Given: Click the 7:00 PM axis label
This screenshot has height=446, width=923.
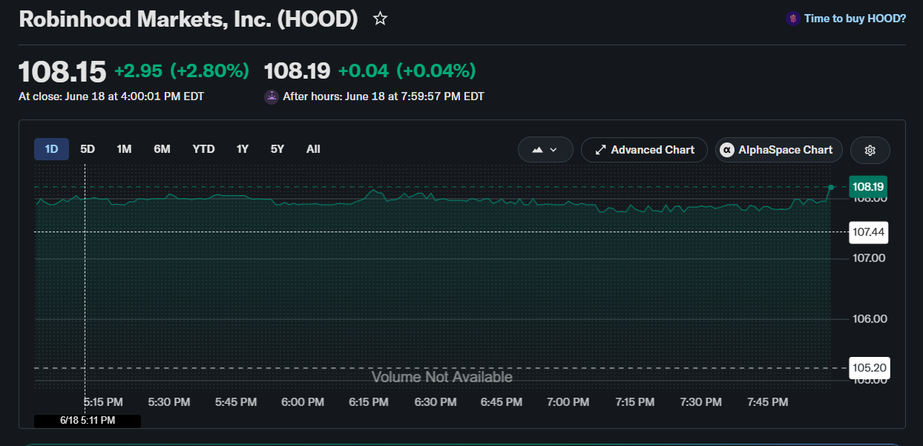Looking at the screenshot, I should [568, 402].
